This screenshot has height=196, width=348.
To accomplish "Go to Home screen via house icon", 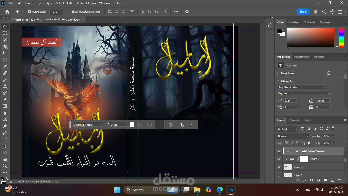I will tap(7, 12).
